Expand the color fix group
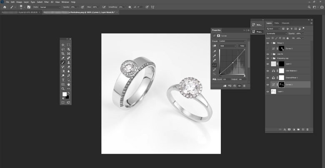This screenshot has height=168, width=325. [271, 54]
